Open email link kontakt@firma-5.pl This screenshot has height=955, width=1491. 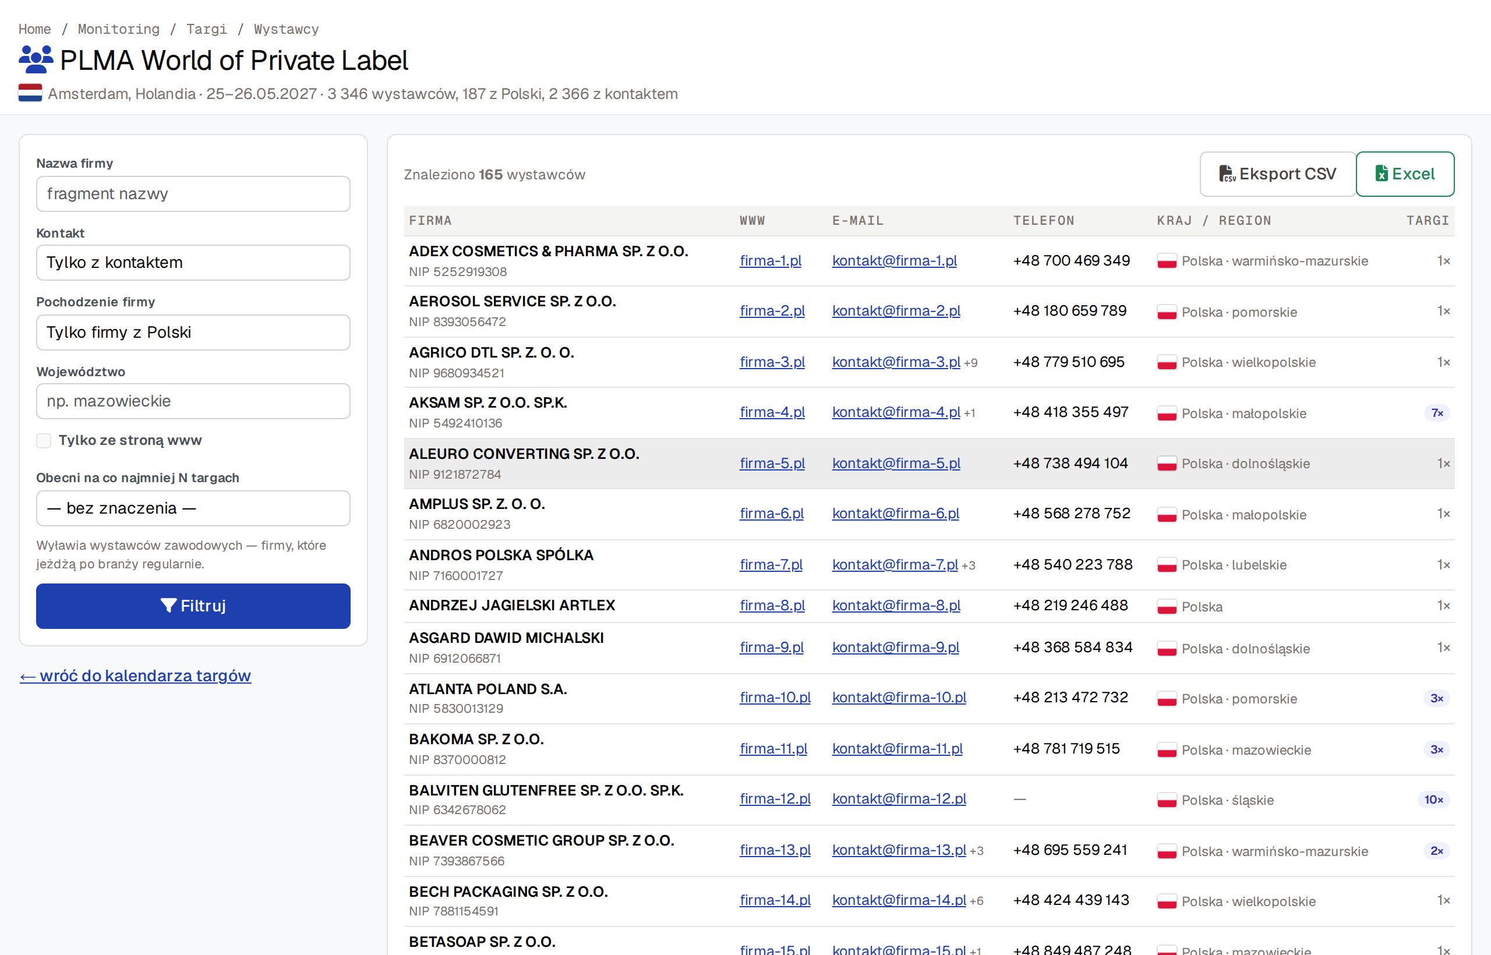click(896, 464)
